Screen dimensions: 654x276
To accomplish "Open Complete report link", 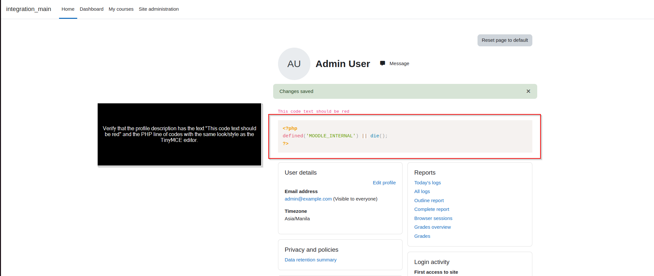I will pyautogui.click(x=431, y=209).
